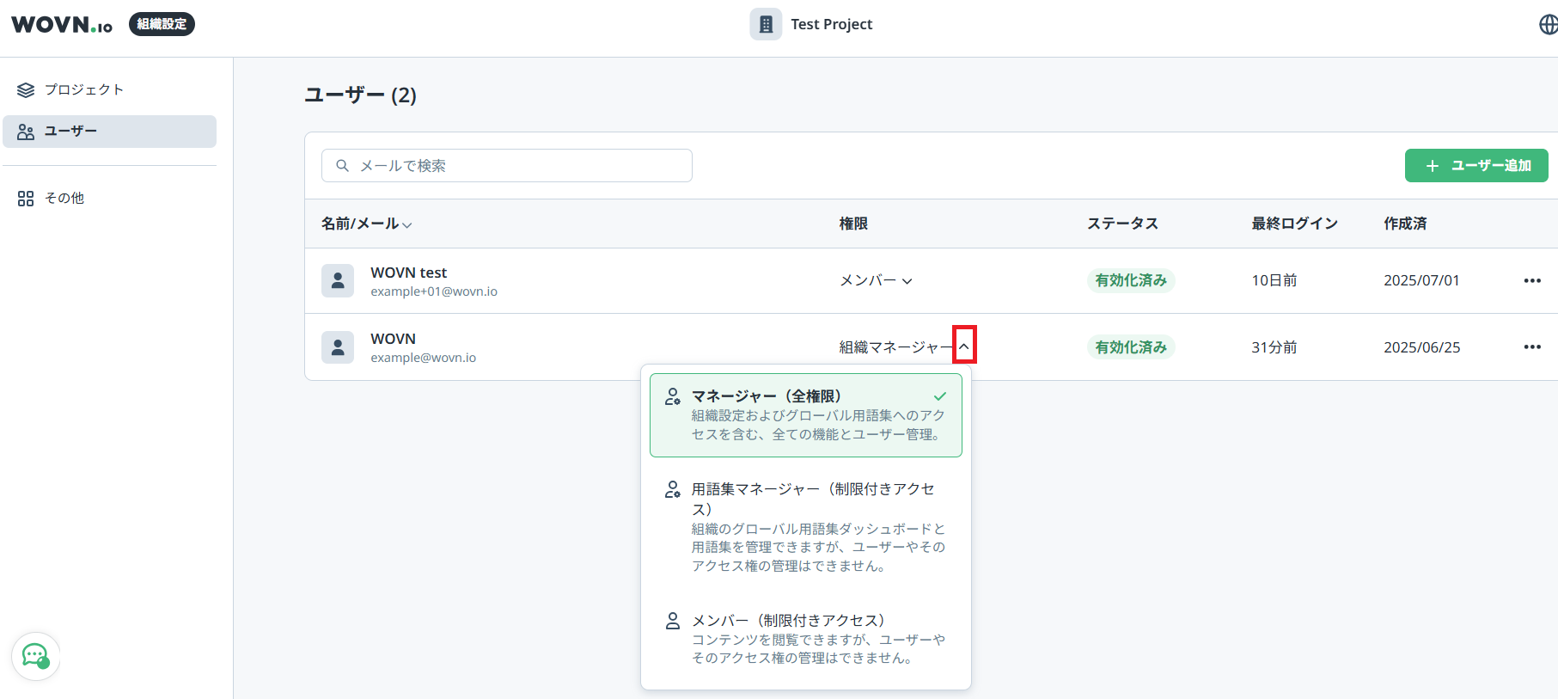1558x699 pixels.
Task: Click the 用語集マネージャー option icon
Action: [673, 489]
